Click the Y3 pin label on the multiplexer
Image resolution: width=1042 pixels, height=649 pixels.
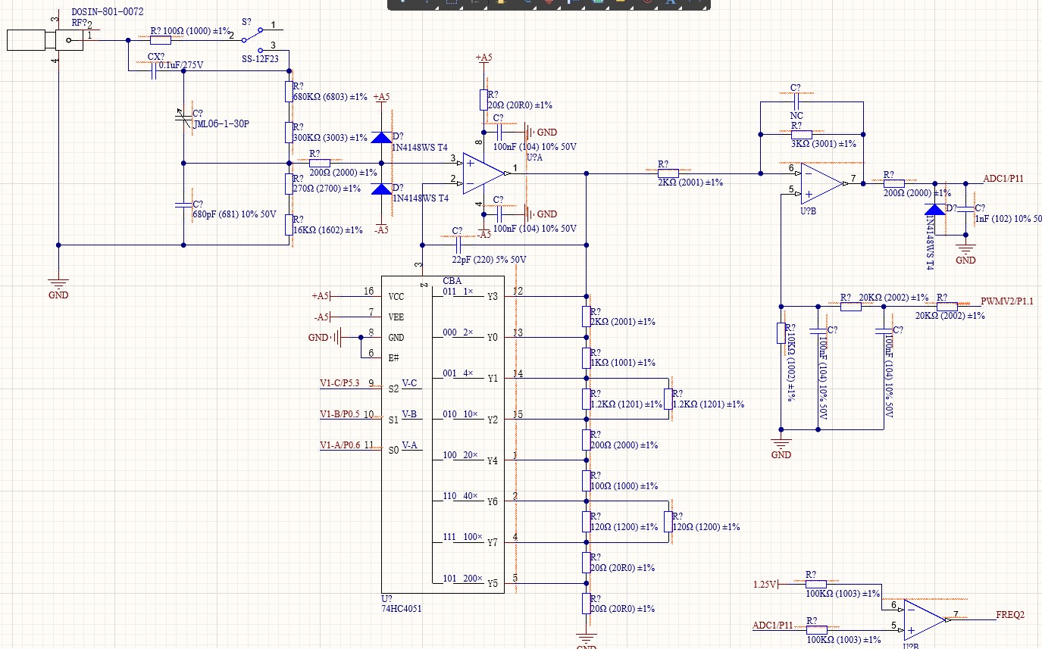tap(493, 296)
